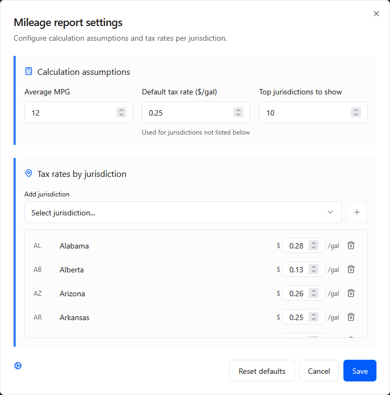
Task: Click the Mileage report settings title
Action: click(68, 22)
